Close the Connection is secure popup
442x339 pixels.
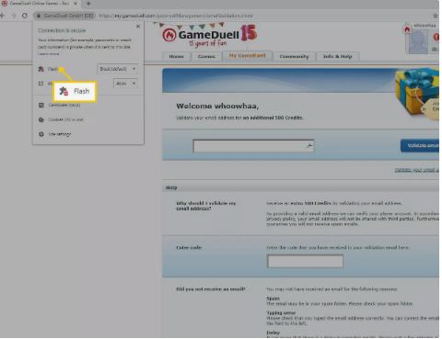pyautogui.click(x=138, y=27)
